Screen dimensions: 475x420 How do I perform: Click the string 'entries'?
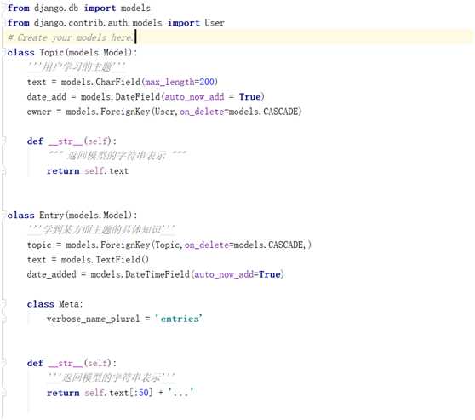(179, 319)
